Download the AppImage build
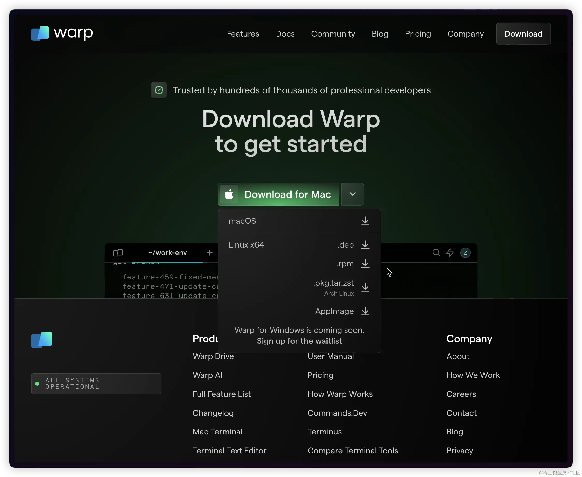 pyautogui.click(x=365, y=311)
